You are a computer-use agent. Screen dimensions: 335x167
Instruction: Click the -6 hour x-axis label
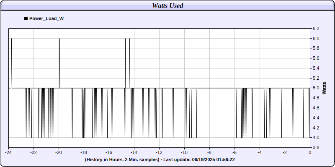[x=234, y=152]
